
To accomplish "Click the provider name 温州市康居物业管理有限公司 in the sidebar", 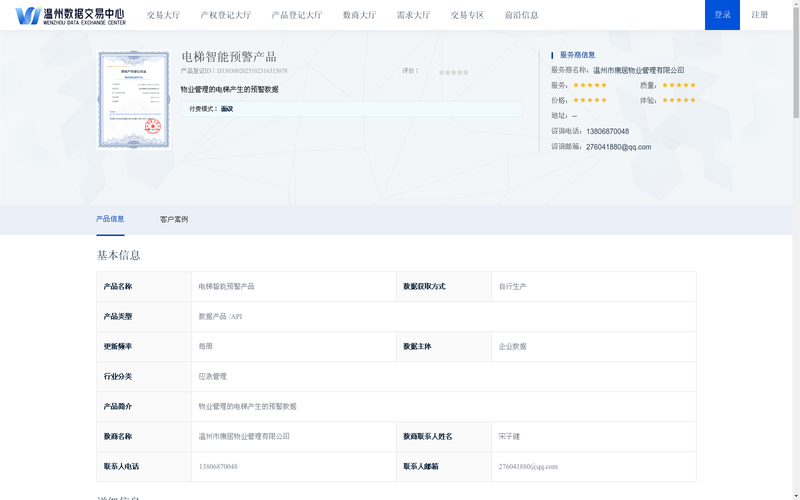I will pos(638,70).
